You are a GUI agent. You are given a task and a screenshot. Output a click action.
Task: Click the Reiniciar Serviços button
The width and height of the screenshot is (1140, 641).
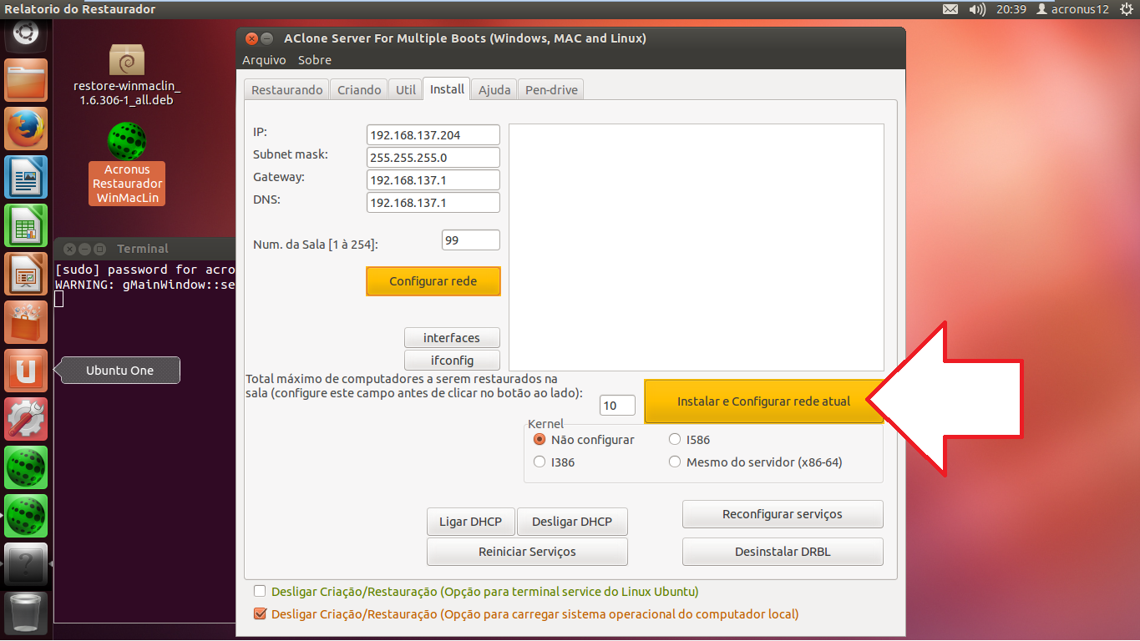click(527, 552)
